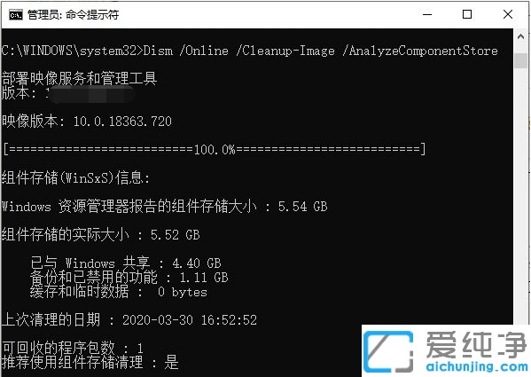
Task: Click the 已与 Windows 共享 4.40 GB line
Action: click(x=126, y=263)
